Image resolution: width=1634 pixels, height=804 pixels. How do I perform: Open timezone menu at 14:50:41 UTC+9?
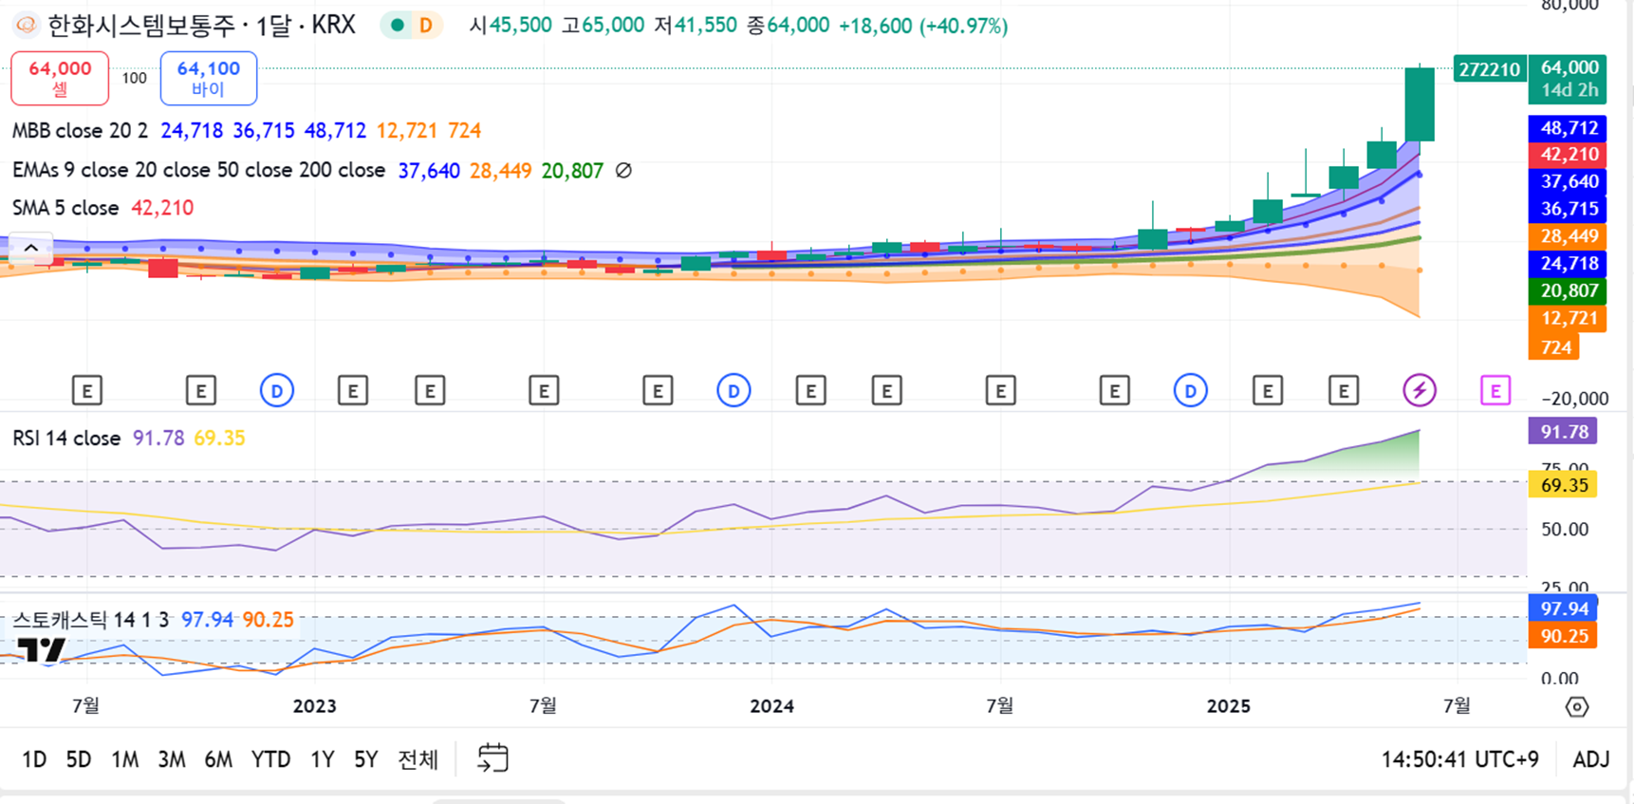coord(1460,759)
